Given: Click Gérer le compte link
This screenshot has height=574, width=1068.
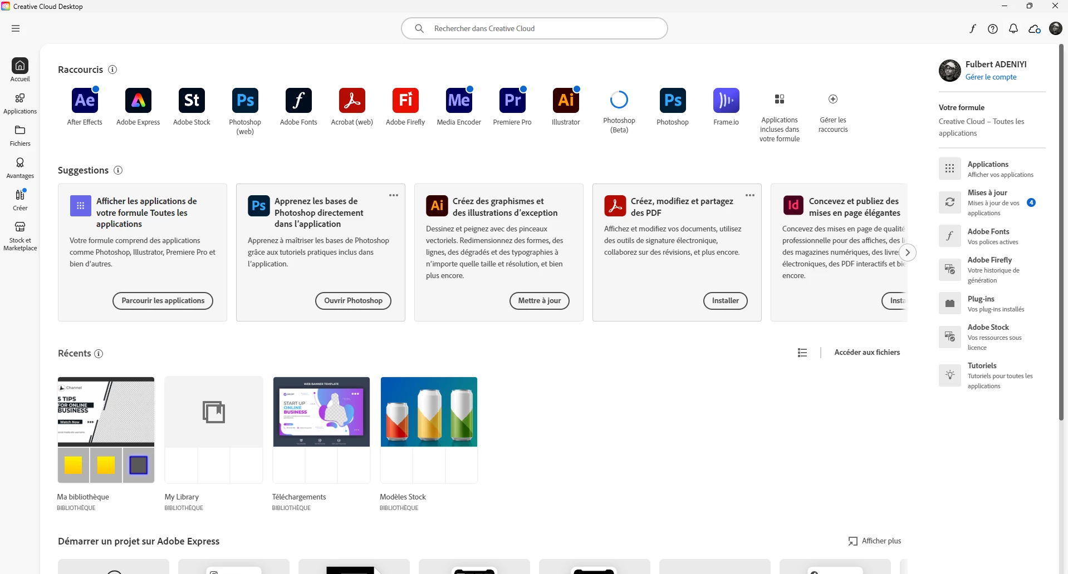Looking at the screenshot, I should coord(991,77).
